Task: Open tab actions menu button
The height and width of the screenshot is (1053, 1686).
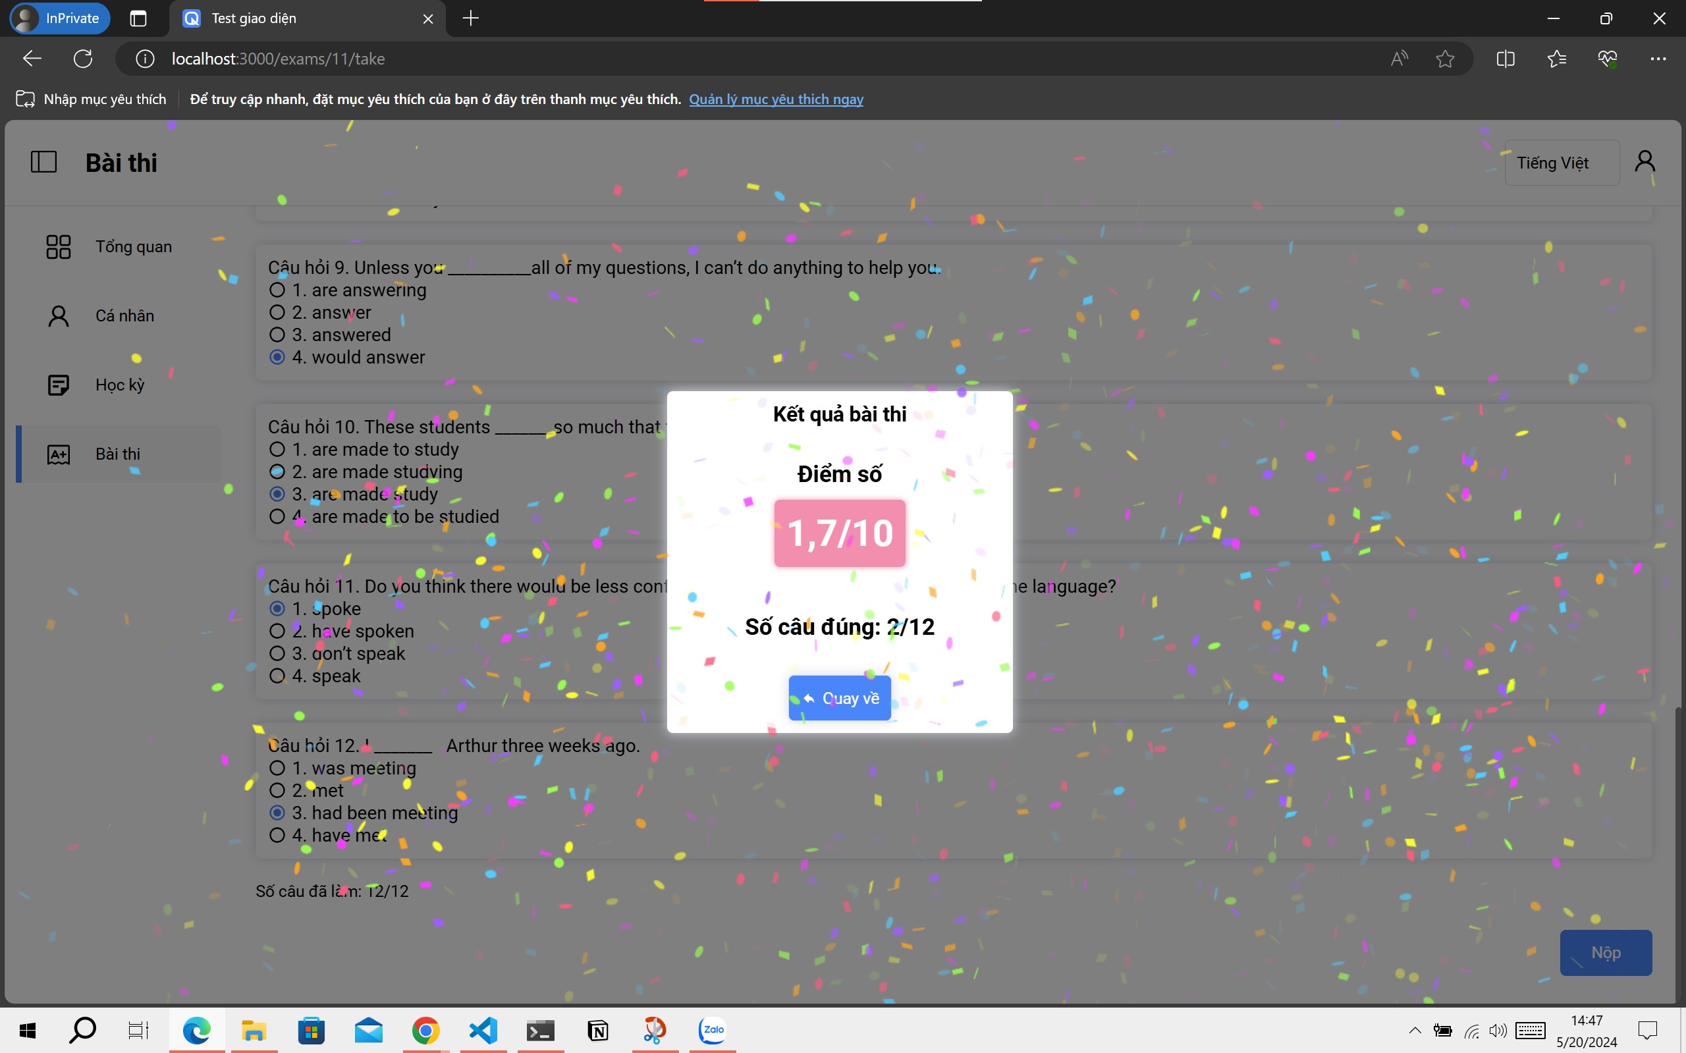Action: pos(138,19)
